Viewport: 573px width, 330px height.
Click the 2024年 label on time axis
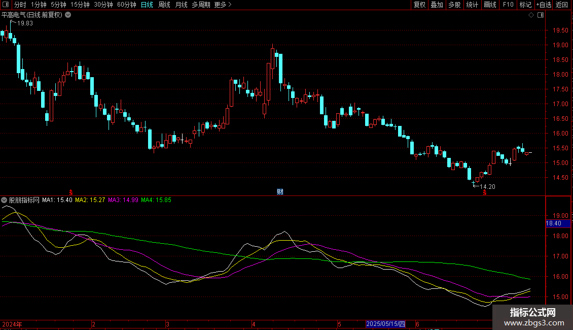pos(12,324)
